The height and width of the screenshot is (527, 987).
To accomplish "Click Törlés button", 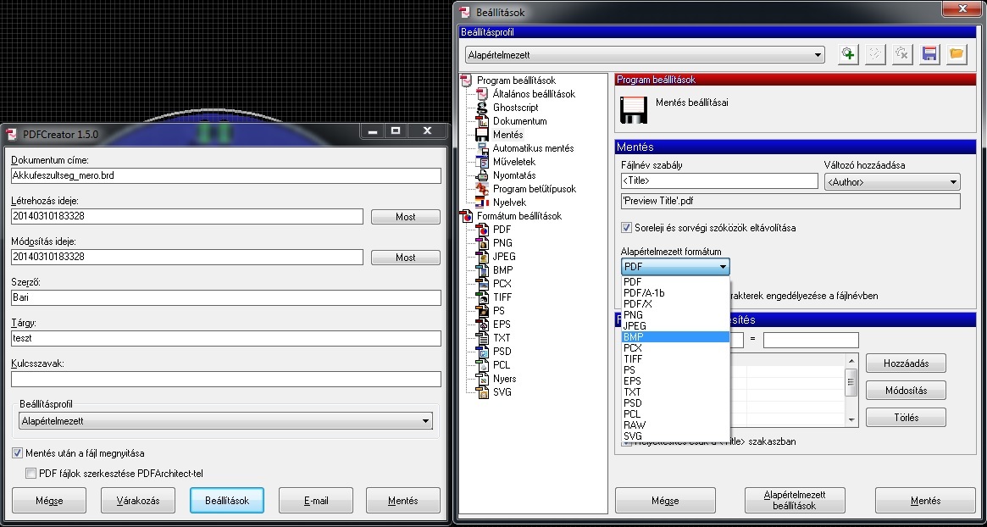I will [906, 418].
